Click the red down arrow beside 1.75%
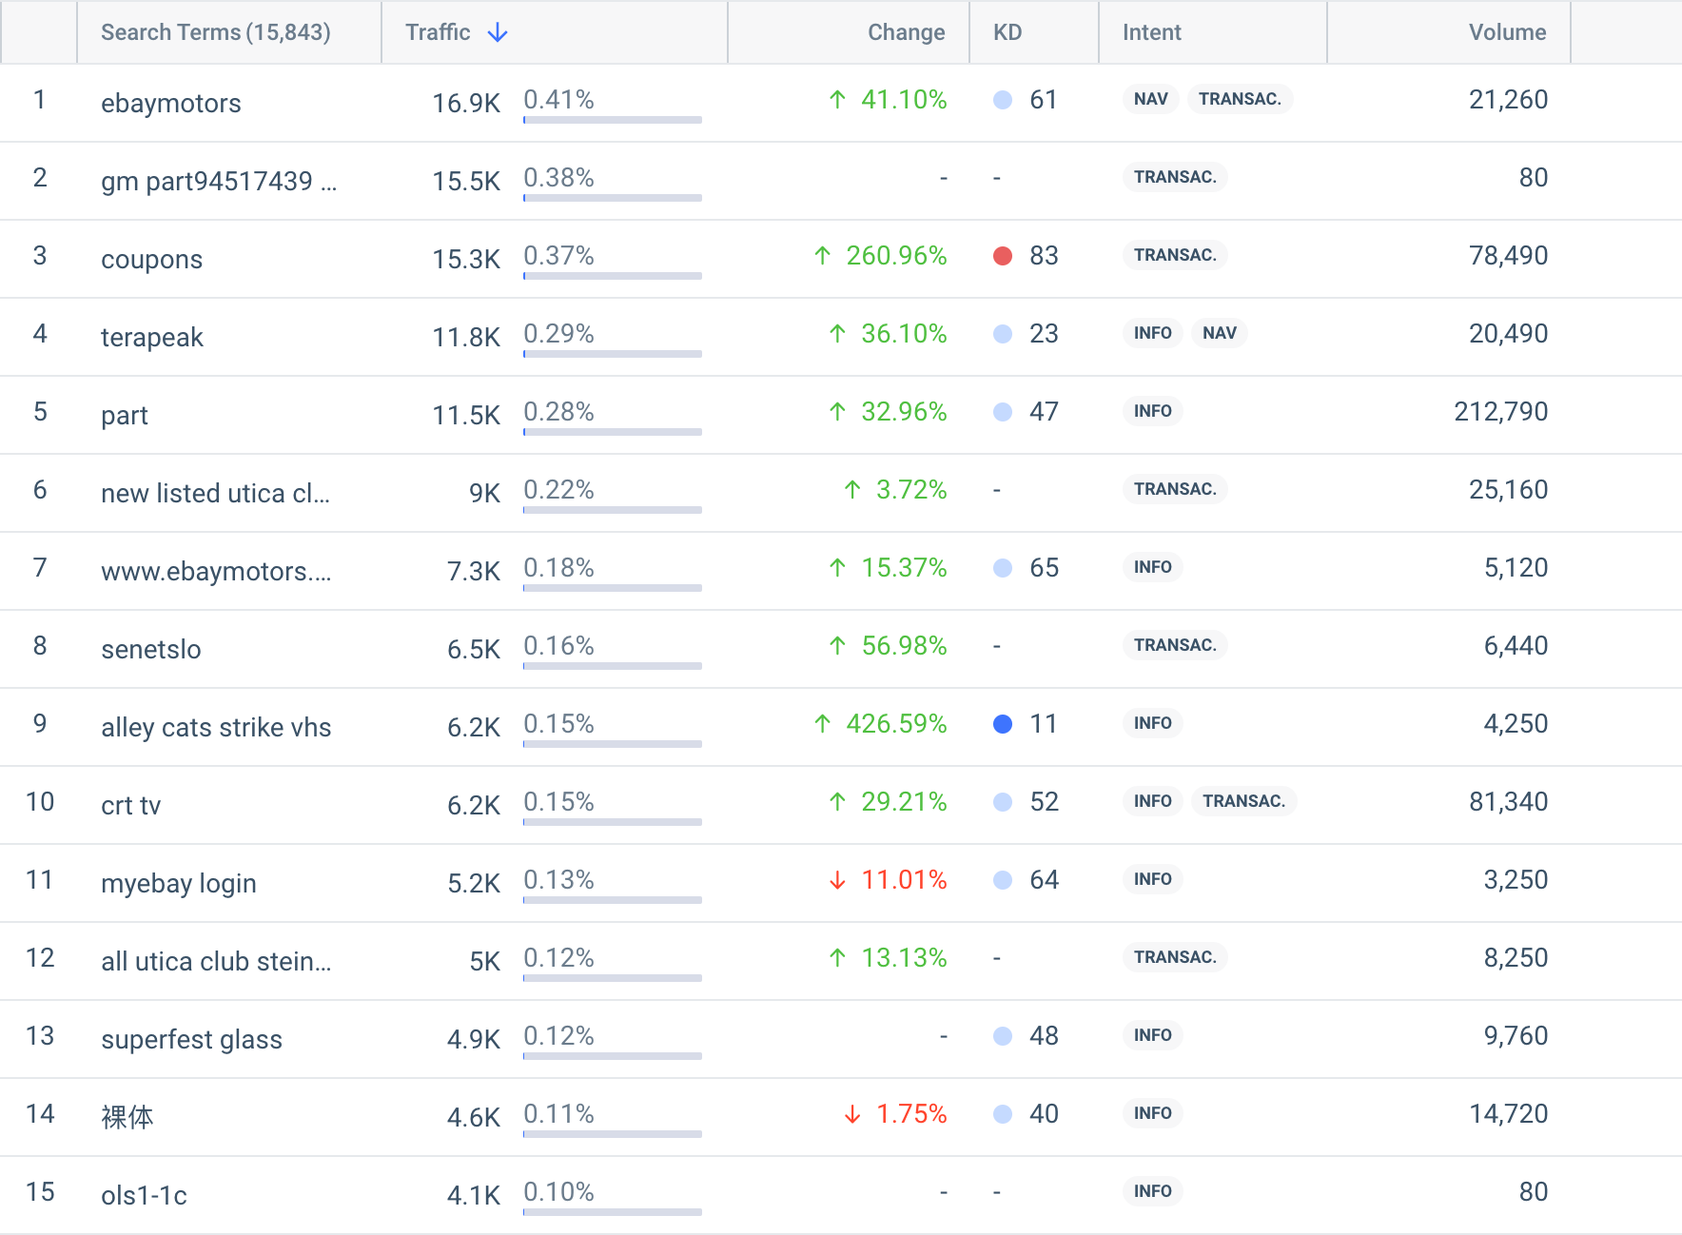Viewport: 1682px width, 1235px height. click(x=852, y=1114)
